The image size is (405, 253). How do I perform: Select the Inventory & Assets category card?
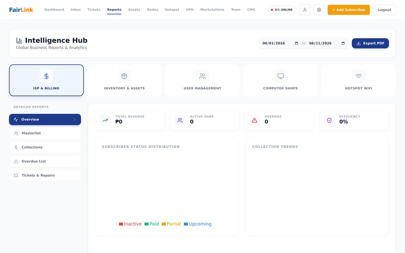(x=124, y=80)
